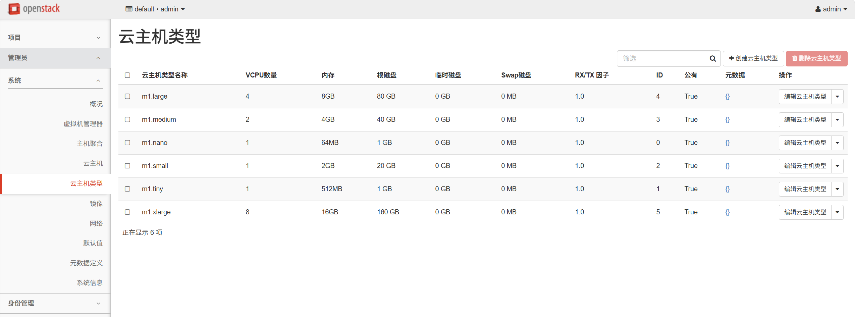Open metadata braces icon for m1.medium
The width and height of the screenshot is (855, 317).
(x=728, y=120)
